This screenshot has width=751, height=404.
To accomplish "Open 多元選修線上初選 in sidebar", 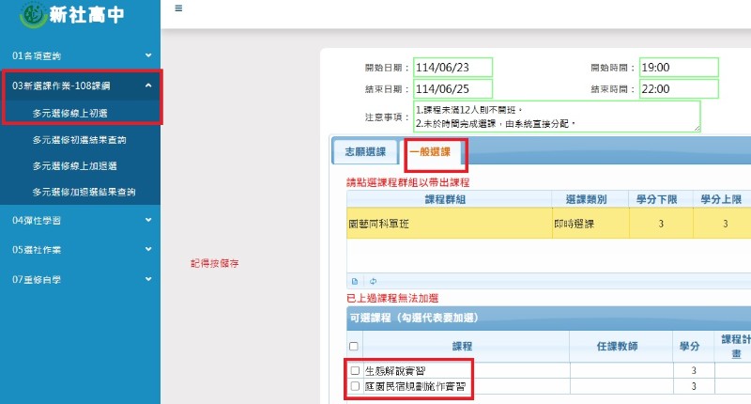I will pos(83,113).
